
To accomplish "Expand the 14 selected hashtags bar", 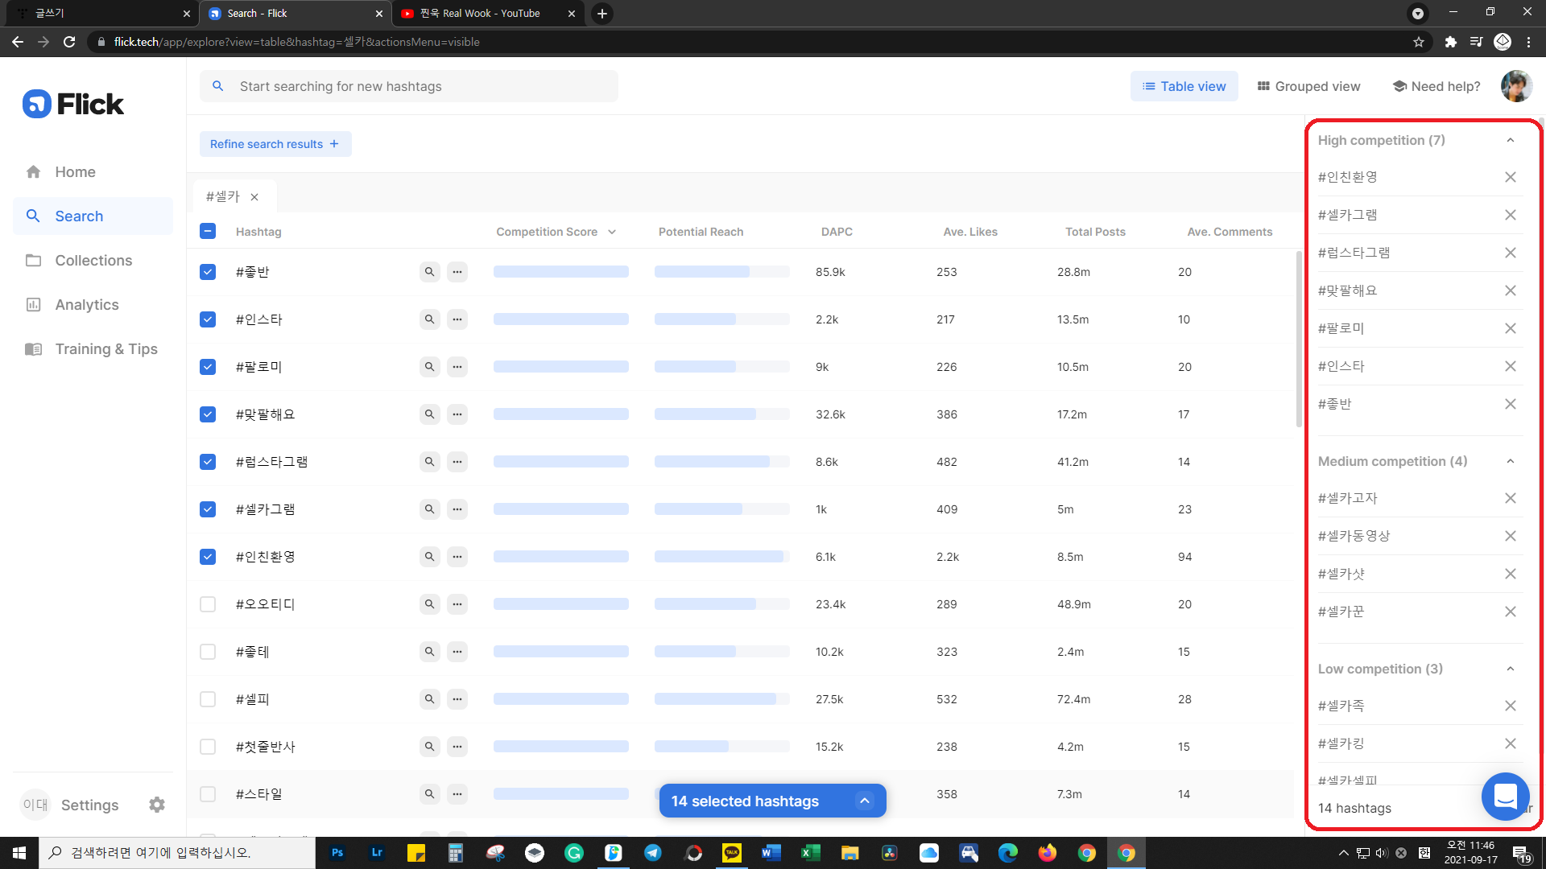I will pos(864,801).
